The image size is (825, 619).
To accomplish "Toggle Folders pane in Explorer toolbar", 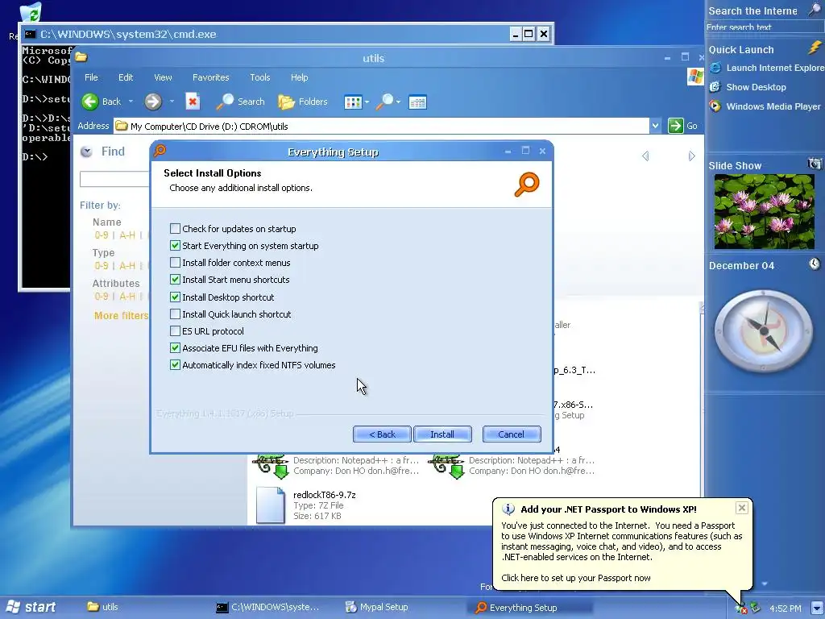I will coord(303,102).
